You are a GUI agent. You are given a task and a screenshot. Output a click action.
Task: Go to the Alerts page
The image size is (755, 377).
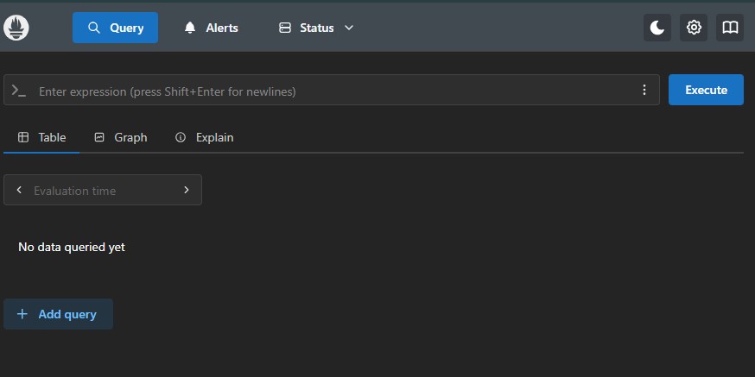coord(212,28)
